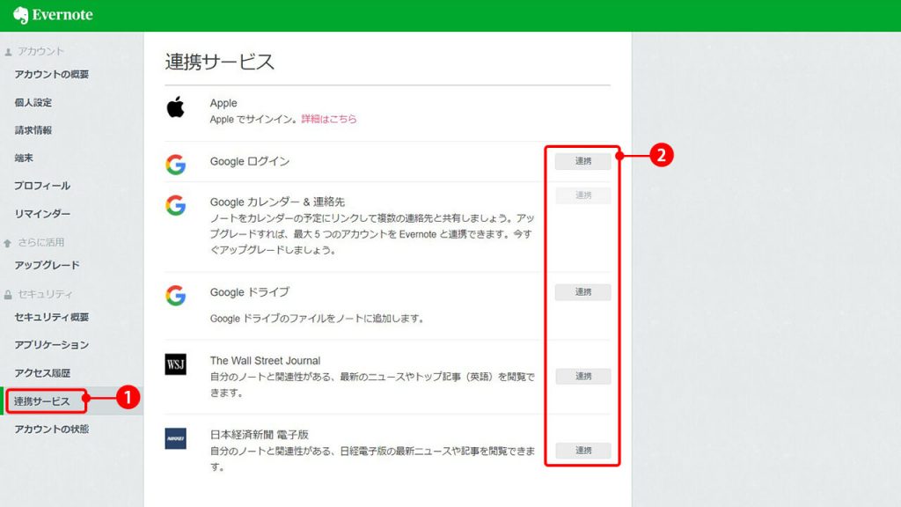Click the 連携サービス page heading

[219, 62]
